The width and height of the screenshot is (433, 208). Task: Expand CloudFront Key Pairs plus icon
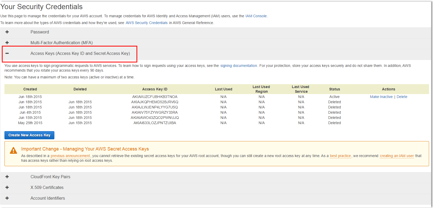[x=7, y=177]
